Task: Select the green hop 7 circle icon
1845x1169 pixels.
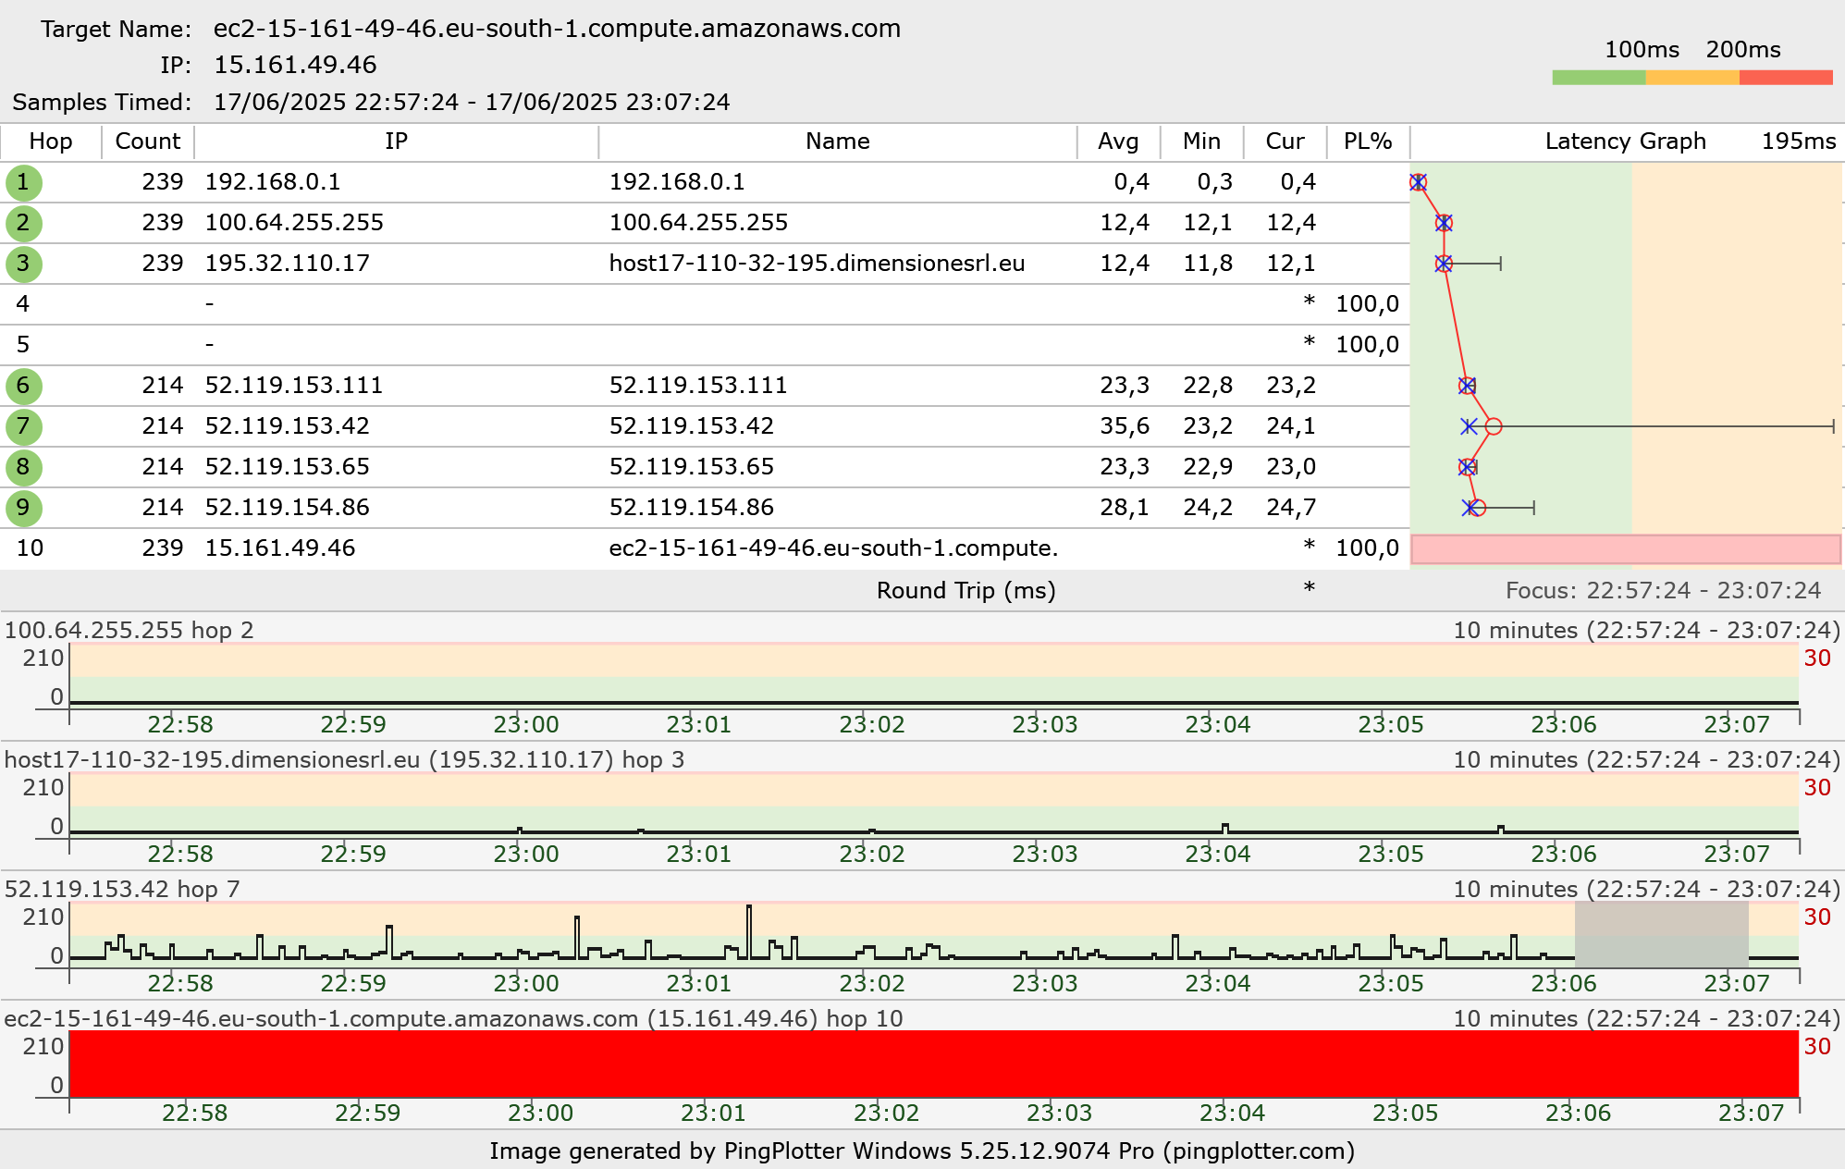Action: click(23, 426)
